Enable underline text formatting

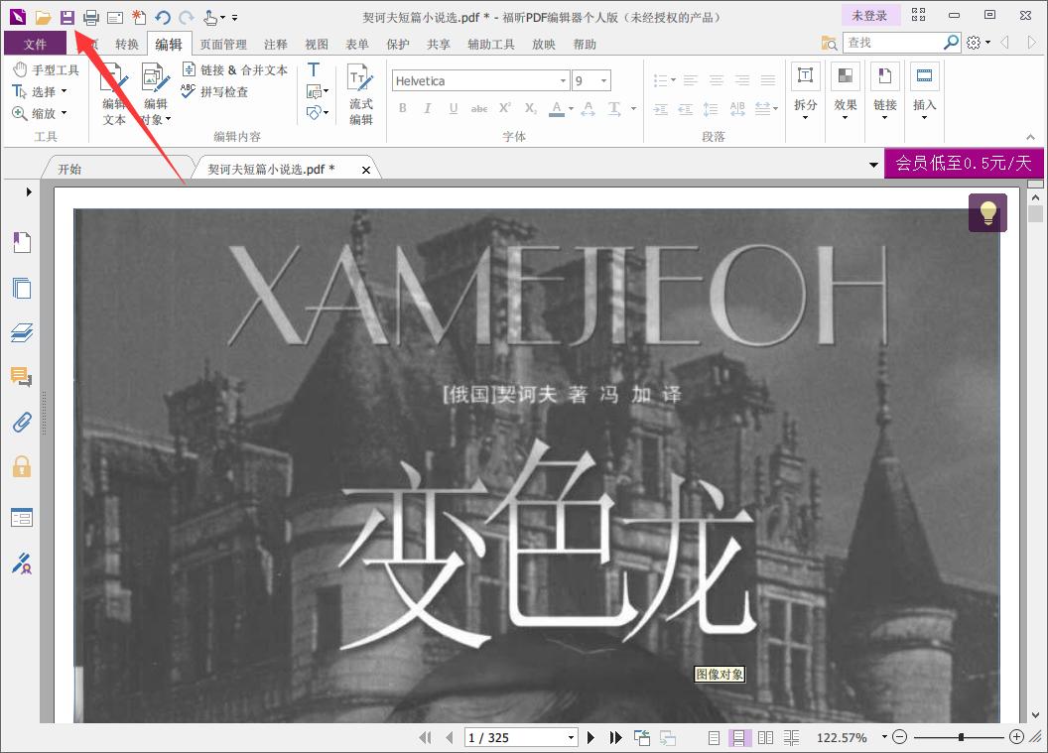pyautogui.click(x=453, y=108)
